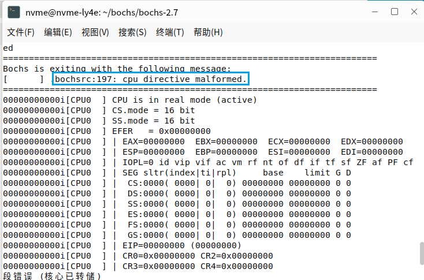Click the terminal vertical scrollbar thumb
This screenshot has height=280, width=424.
click(422, 253)
